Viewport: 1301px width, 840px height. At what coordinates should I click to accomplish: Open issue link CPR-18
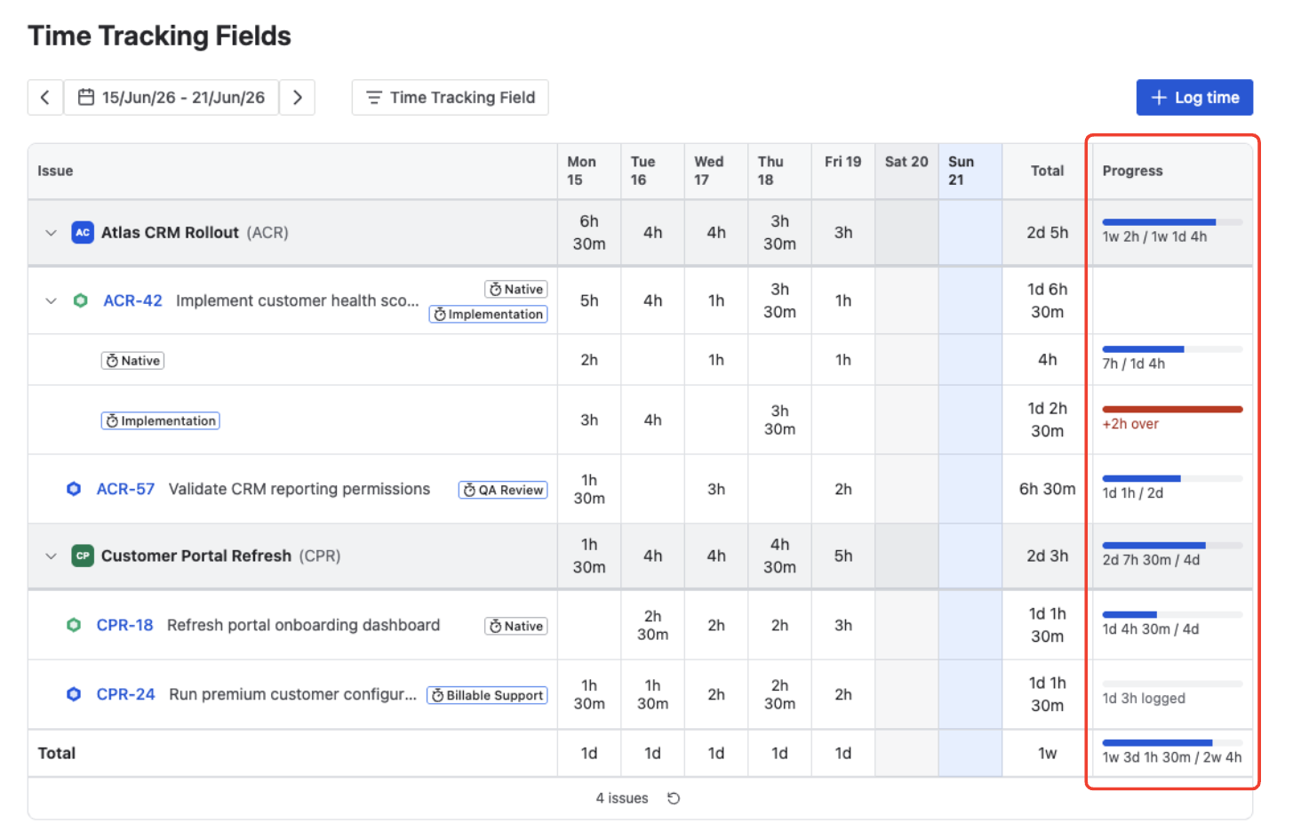click(x=124, y=626)
